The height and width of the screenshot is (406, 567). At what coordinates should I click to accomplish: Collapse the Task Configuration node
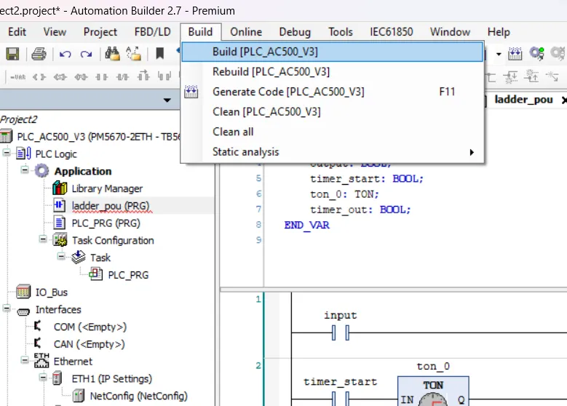43,239
